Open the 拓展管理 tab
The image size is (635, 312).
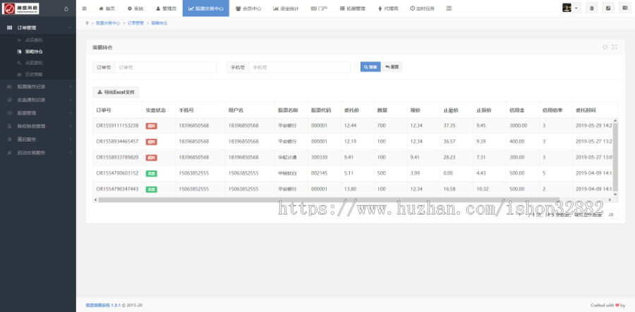(353, 8)
